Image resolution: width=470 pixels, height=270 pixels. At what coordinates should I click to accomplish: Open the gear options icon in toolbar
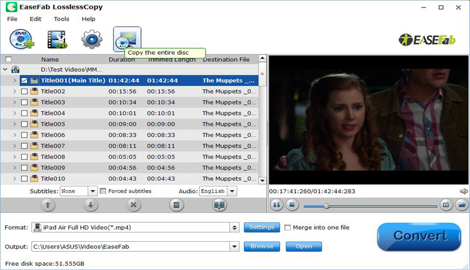pos(92,39)
